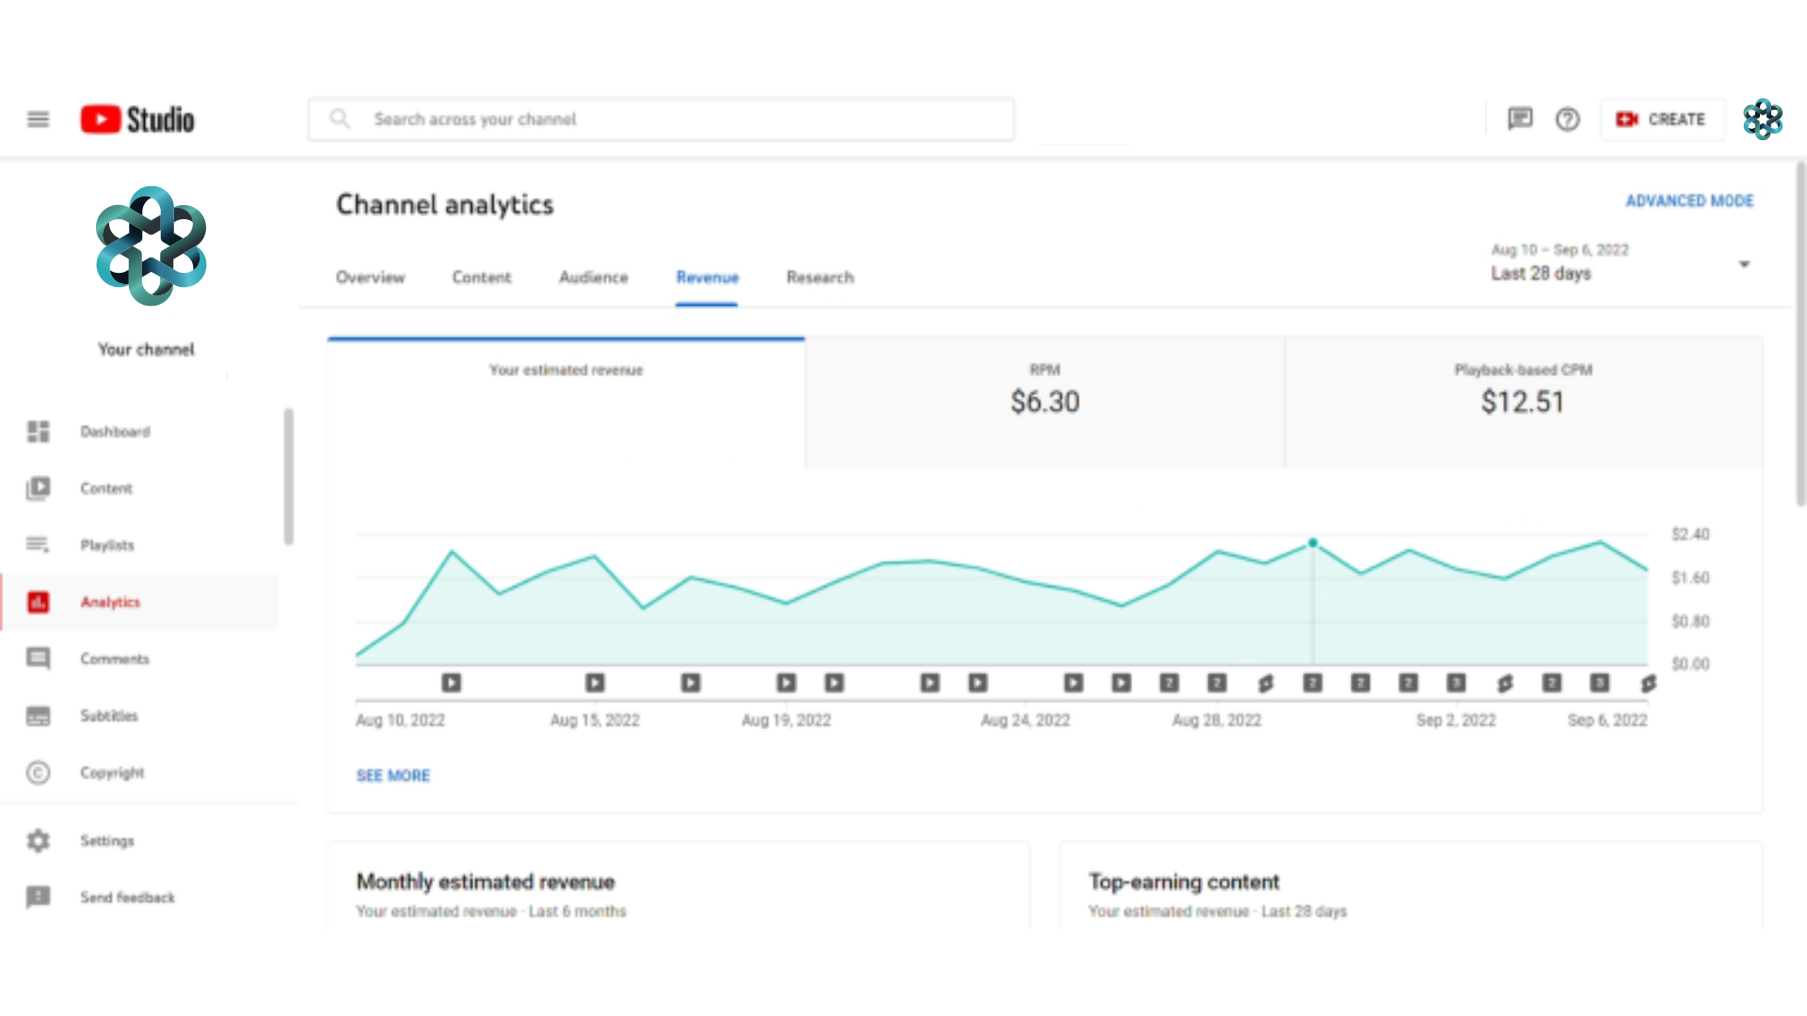
Task: Click the ADVANCED MODE link
Action: click(1689, 200)
